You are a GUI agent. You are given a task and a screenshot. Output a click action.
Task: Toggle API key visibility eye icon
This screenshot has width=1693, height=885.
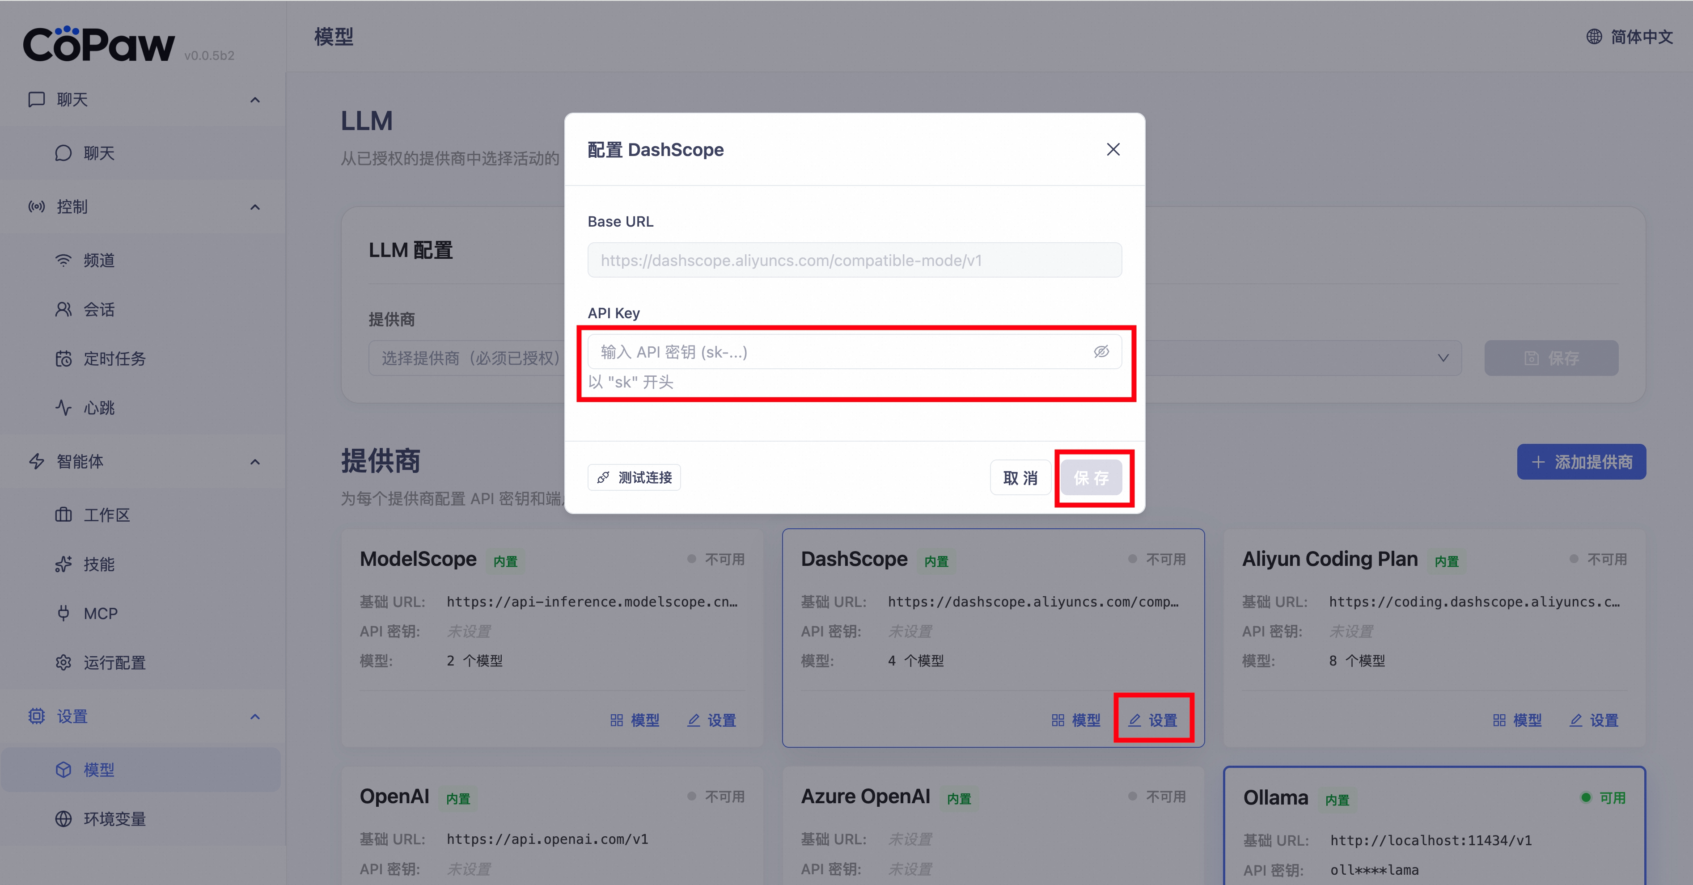1101,351
